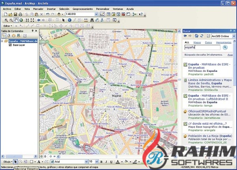Image resolution: width=237 pixels, height=170 pixels.
Task: Switch to List By Drawing Order view
Action: (4, 36)
